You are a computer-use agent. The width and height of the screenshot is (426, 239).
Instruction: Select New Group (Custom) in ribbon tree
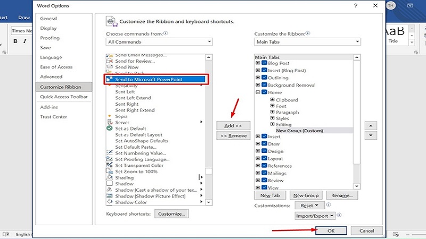299,131
